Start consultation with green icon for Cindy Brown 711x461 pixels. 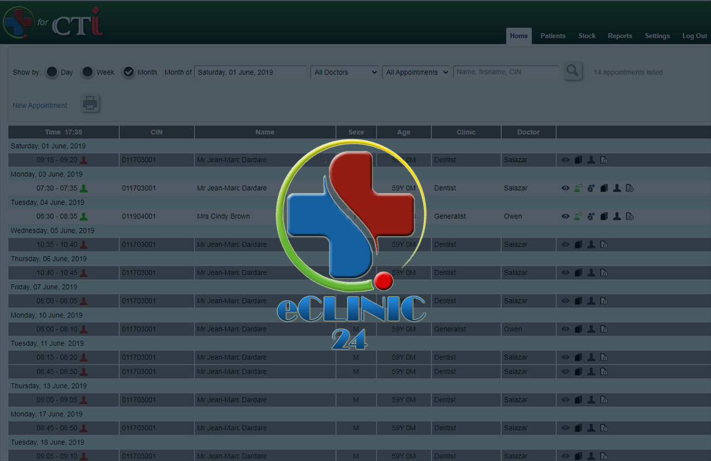578,217
